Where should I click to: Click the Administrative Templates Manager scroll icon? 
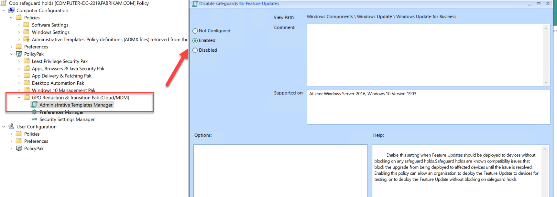[x=34, y=105]
